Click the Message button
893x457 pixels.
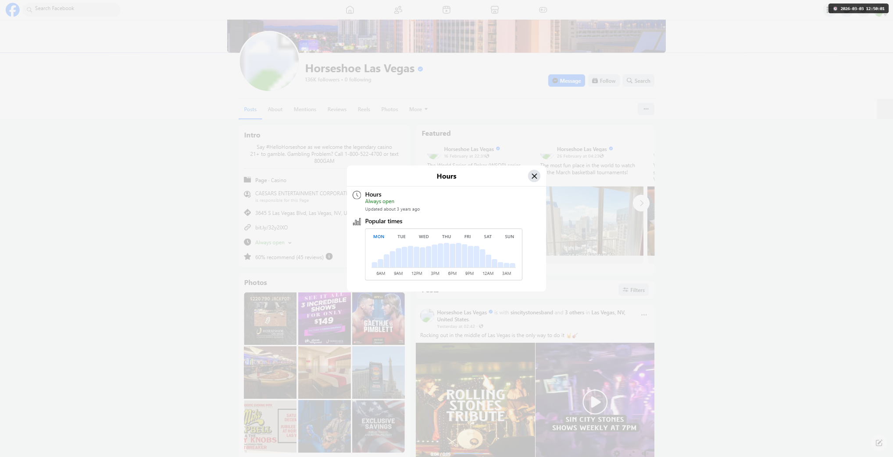(566, 81)
